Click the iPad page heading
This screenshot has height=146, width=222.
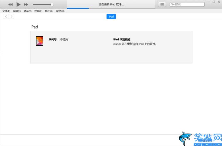tap(34, 27)
